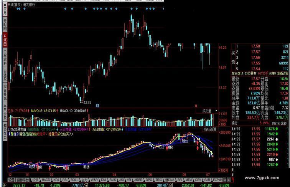Switch to the TRIX indicator tab
Screen dimensions: 290x187
pos(159,180)
